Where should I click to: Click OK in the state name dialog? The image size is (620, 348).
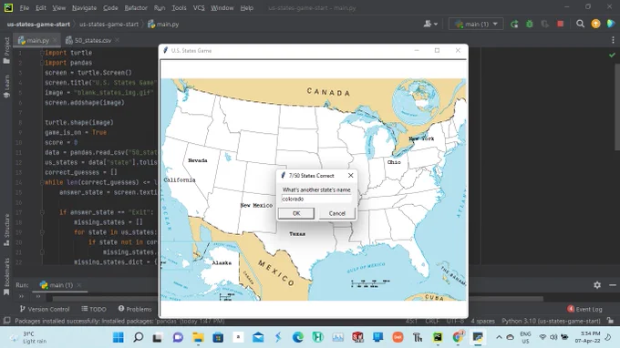[296, 213]
